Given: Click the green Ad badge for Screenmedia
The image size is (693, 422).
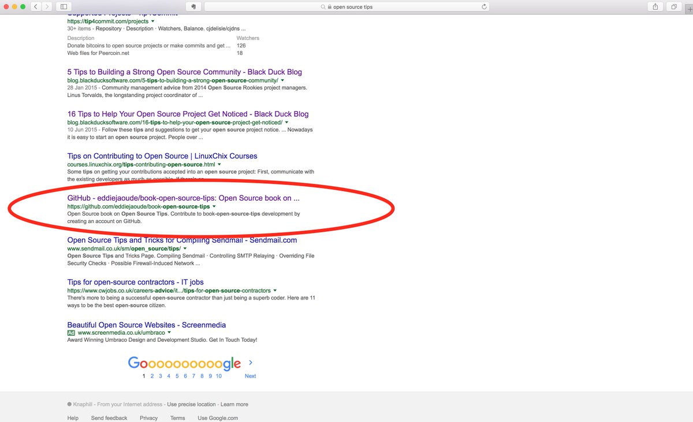Looking at the screenshot, I should 71,333.
